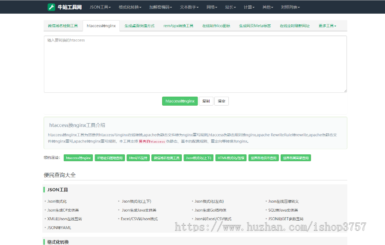Click the green htaccess转nginx convert button
This screenshot has height=245, width=385.
[180, 101]
